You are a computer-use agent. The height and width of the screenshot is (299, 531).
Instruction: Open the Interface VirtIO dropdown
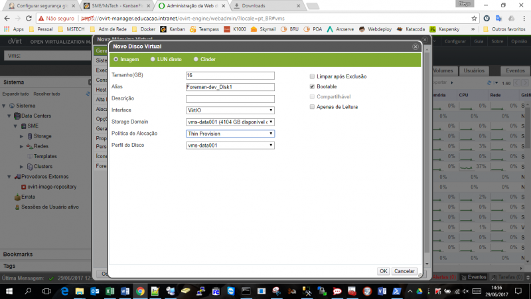[230, 110]
